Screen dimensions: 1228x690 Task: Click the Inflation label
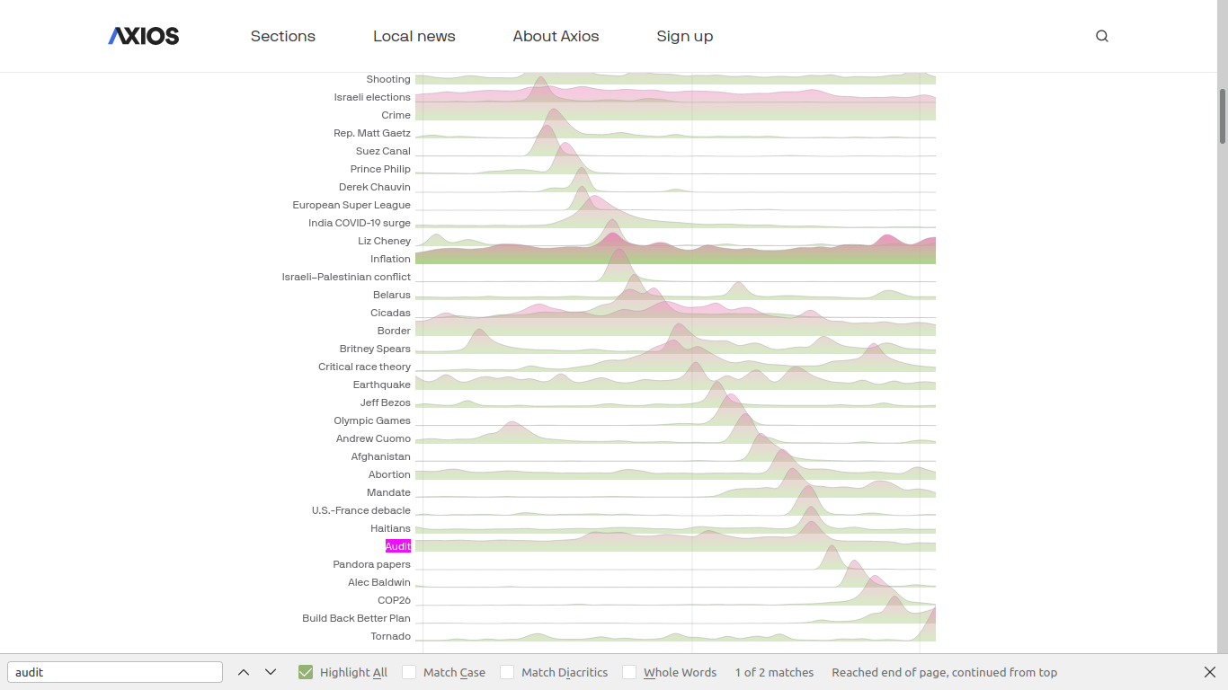(x=391, y=259)
